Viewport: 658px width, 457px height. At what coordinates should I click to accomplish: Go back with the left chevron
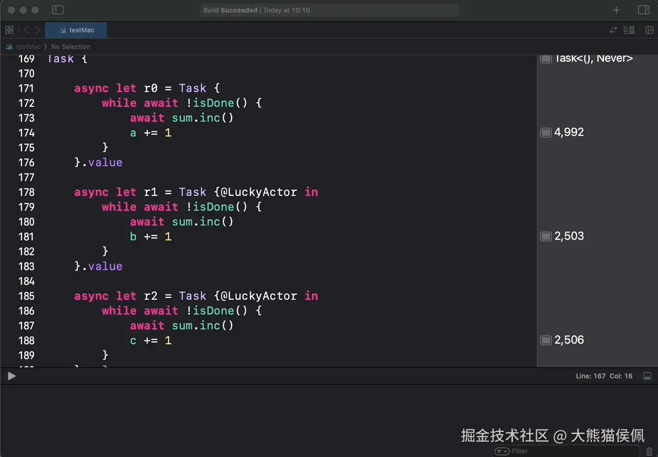(26, 30)
